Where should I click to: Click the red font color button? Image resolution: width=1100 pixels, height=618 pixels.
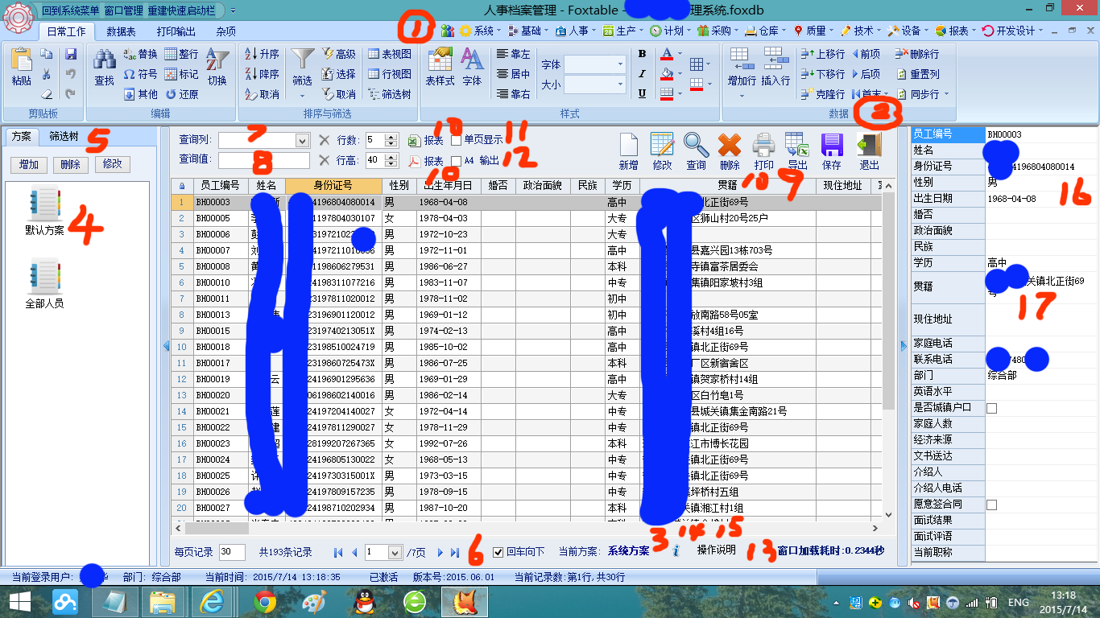(x=666, y=54)
